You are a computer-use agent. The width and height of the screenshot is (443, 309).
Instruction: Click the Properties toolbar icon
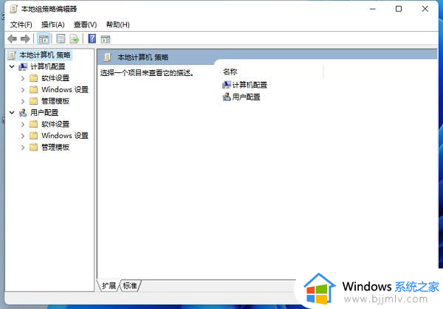pyautogui.click(x=61, y=39)
